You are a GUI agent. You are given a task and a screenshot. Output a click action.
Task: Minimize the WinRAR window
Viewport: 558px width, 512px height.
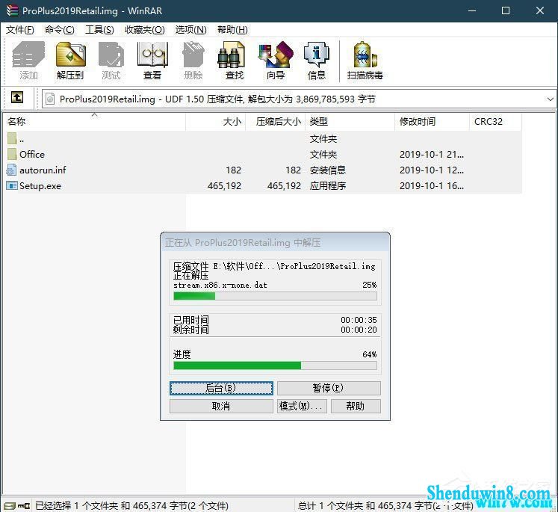[472, 10]
